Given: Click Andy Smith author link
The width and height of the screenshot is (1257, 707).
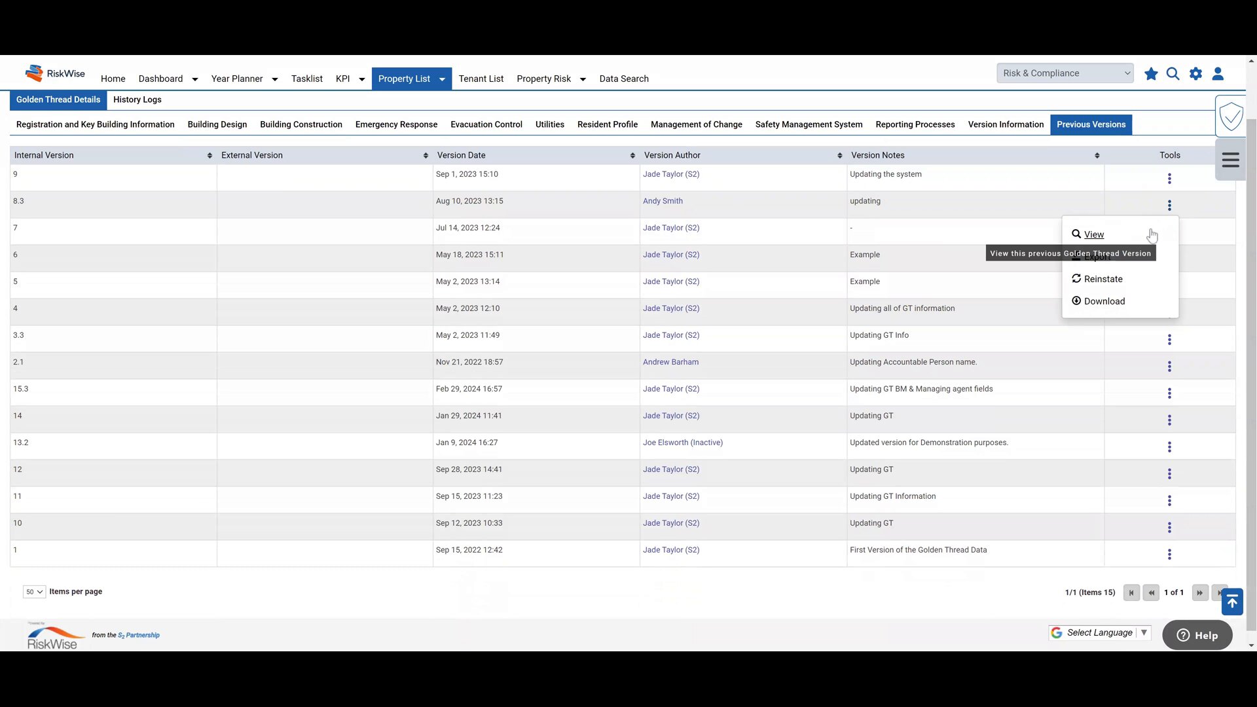Looking at the screenshot, I should tap(663, 201).
